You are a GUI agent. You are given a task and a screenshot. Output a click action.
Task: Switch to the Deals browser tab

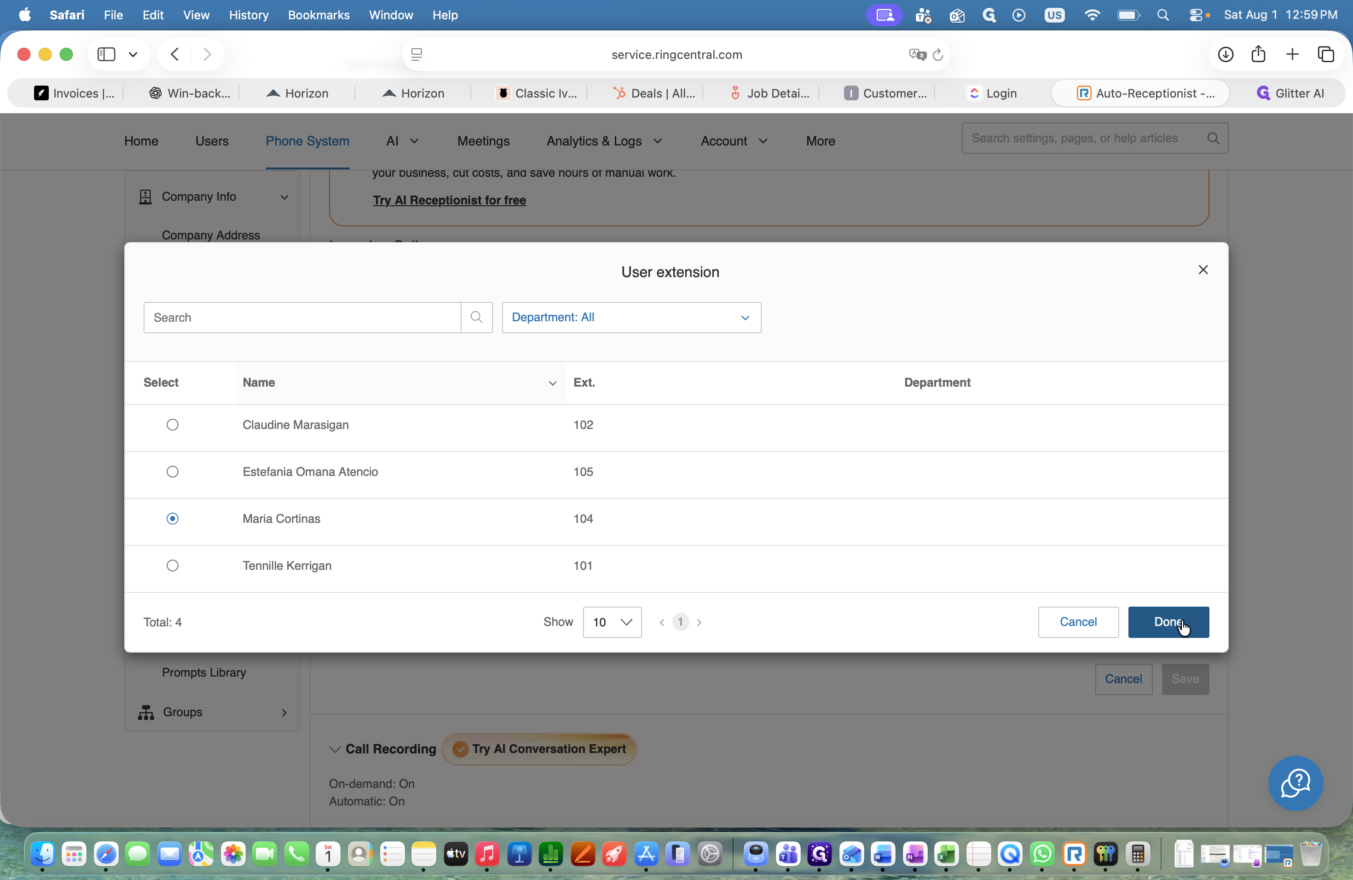pyautogui.click(x=654, y=93)
